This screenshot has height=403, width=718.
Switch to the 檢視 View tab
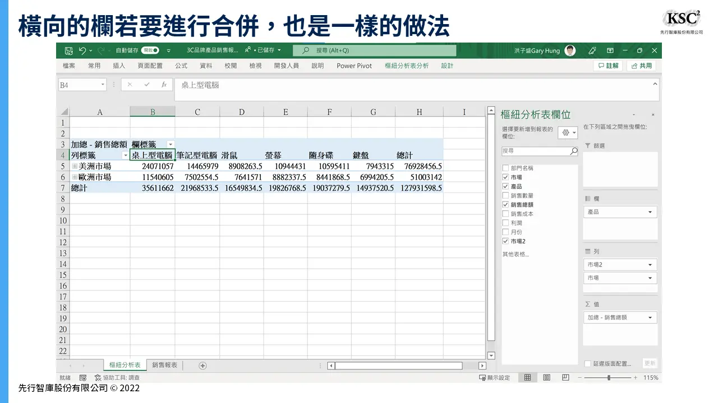[x=255, y=65]
